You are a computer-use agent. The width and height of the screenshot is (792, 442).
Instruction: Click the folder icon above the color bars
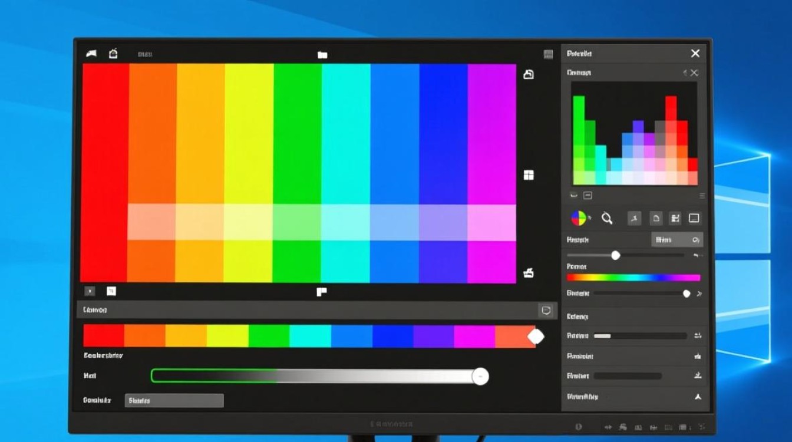[x=322, y=55]
